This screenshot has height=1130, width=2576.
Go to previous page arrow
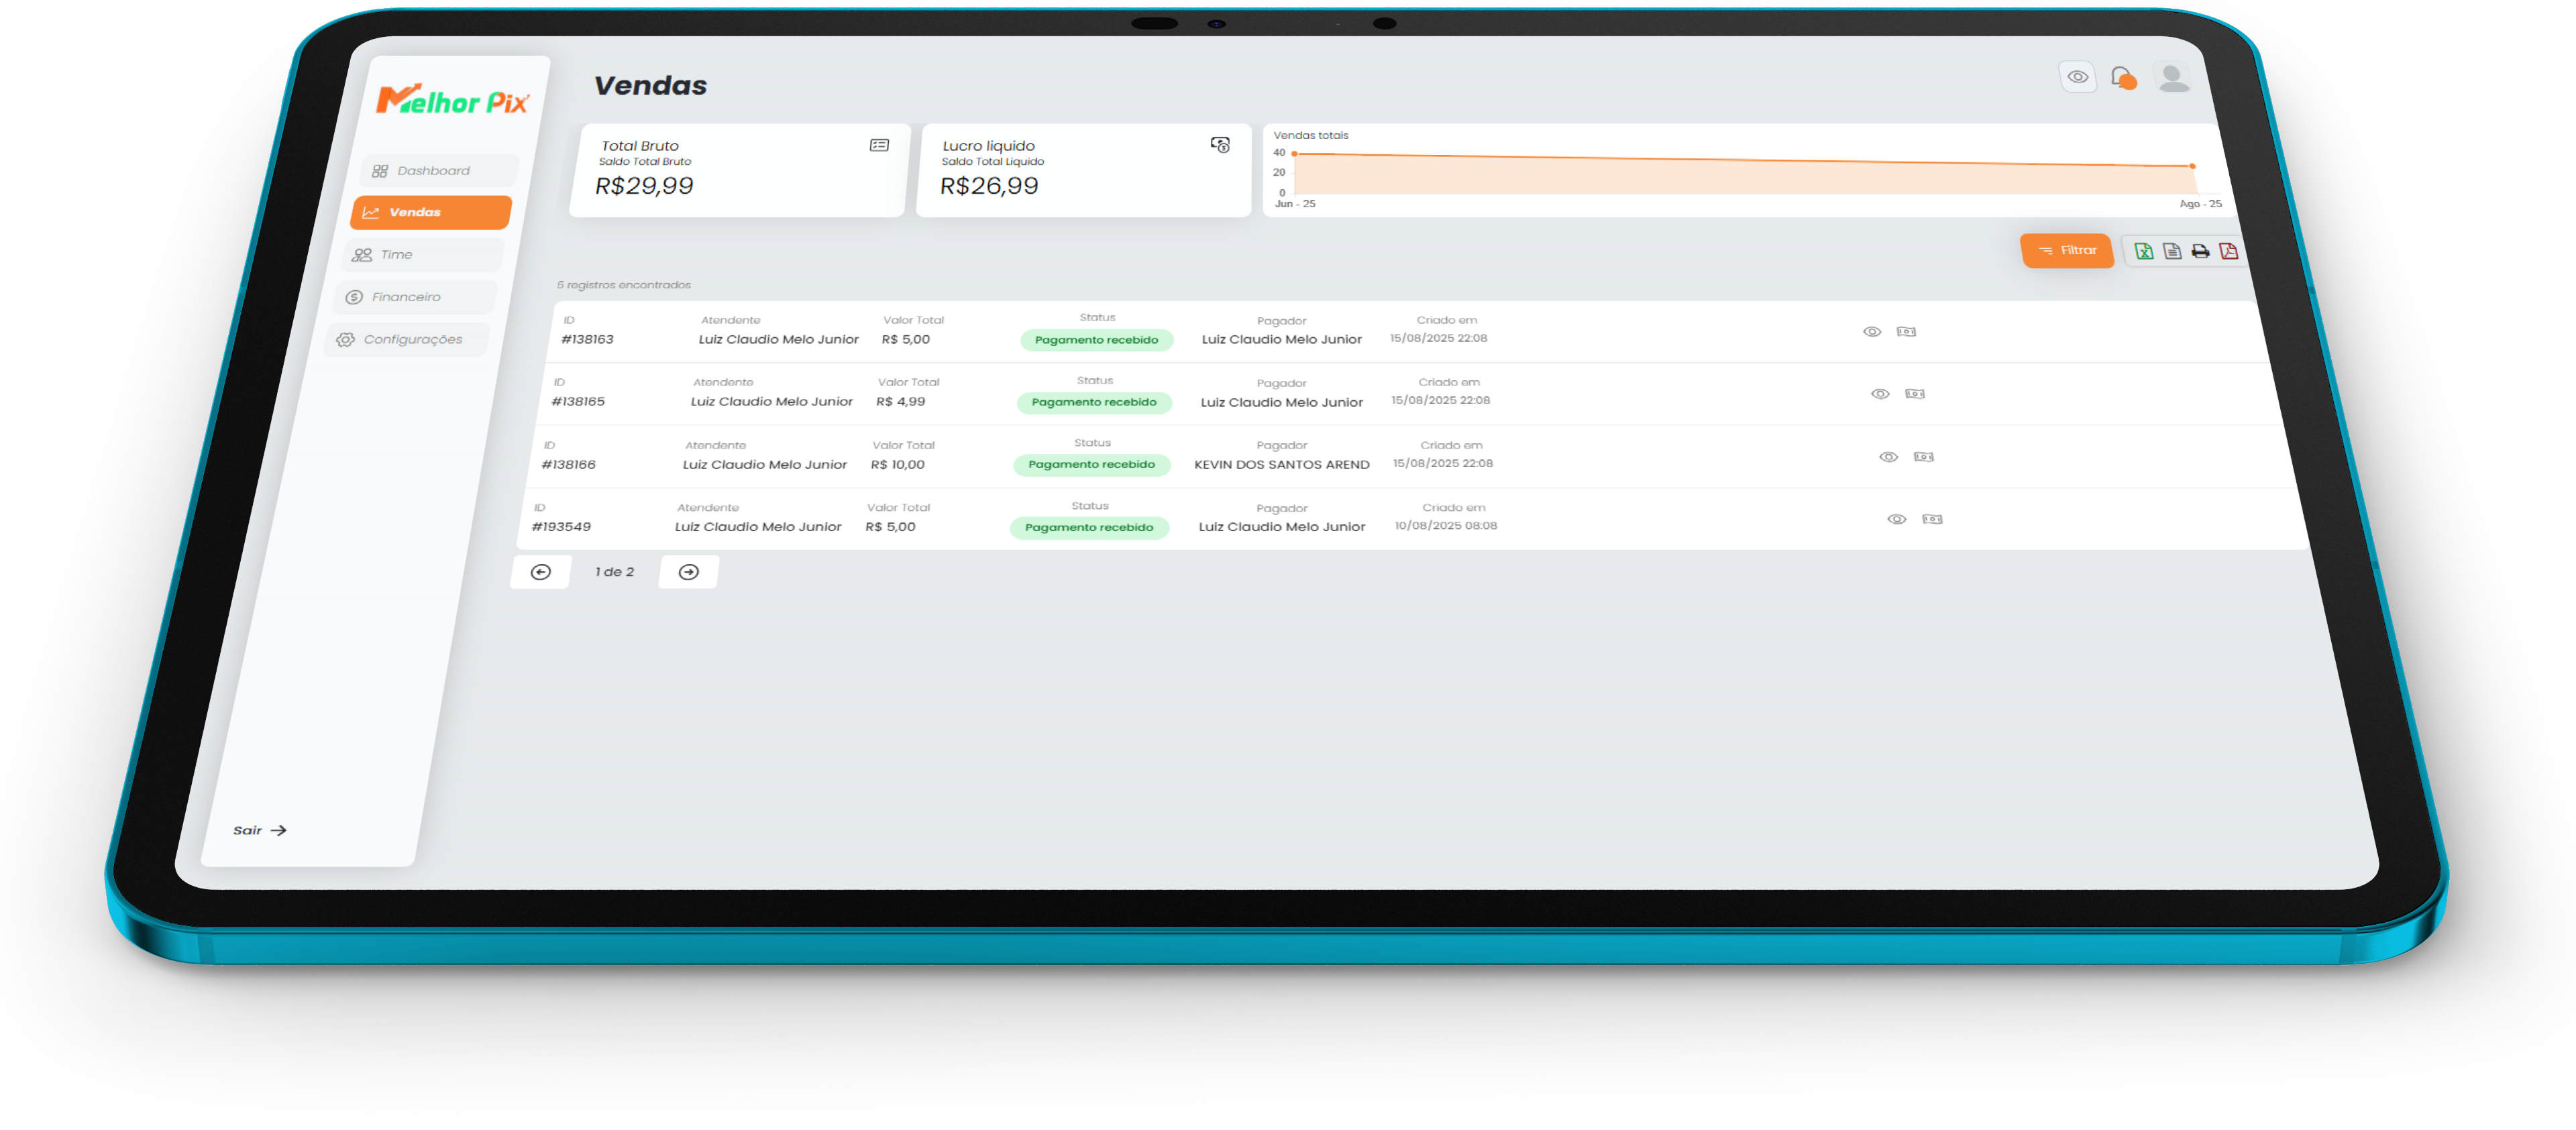coord(540,572)
